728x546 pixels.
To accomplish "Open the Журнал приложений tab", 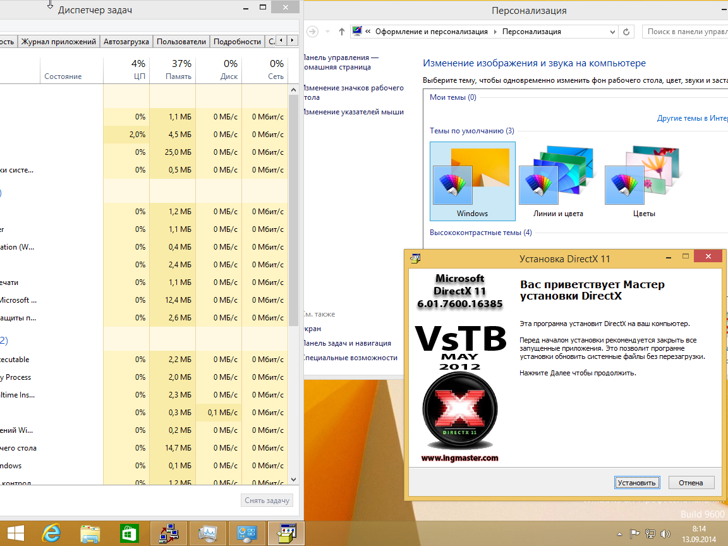I will pos(59,41).
